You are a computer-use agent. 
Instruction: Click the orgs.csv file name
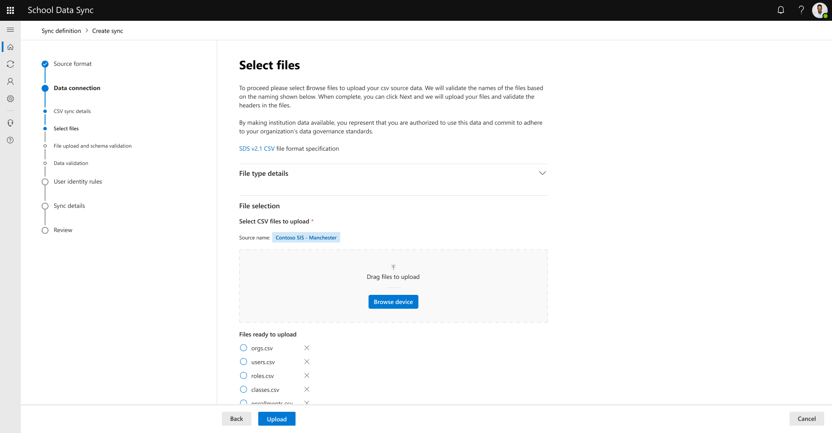coord(262,348)
